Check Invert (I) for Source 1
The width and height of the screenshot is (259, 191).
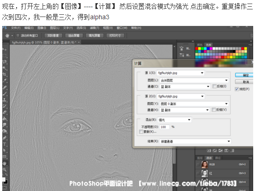(214, 86)
